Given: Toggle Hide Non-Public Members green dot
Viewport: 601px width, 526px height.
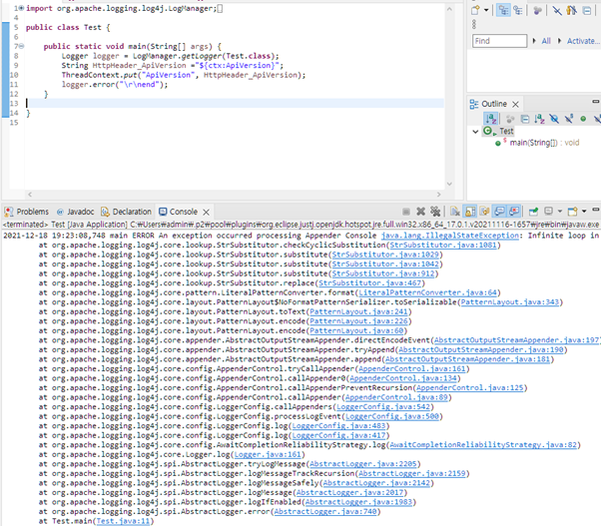Looking at the screenshot, I should (x=583, y=119).
